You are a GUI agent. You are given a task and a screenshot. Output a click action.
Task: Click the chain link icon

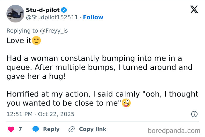pyautogui.click(x=72, y=129)
